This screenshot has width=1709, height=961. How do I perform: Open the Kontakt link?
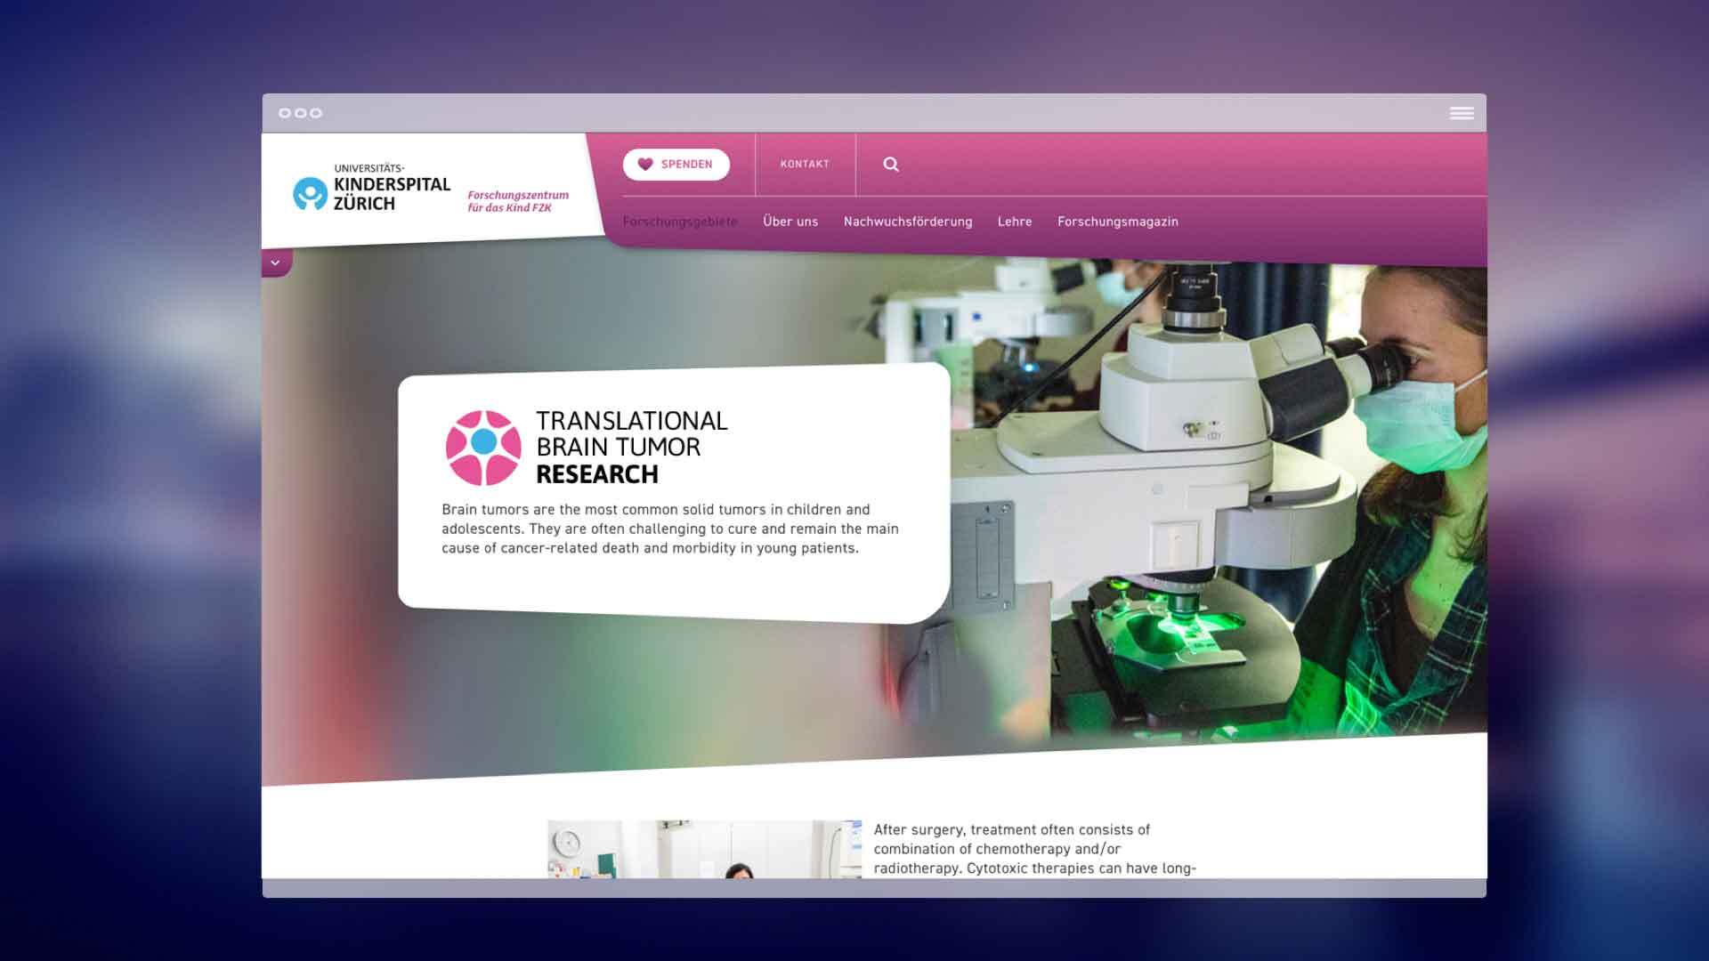tap(805, 165)
